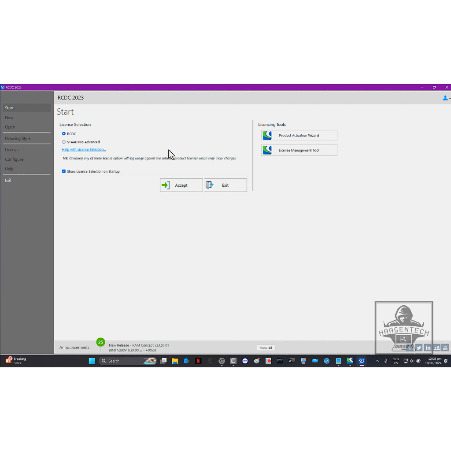This screenshot has width=451, height=451.
Task: Select Configure in the left menu
Action: 14,159
